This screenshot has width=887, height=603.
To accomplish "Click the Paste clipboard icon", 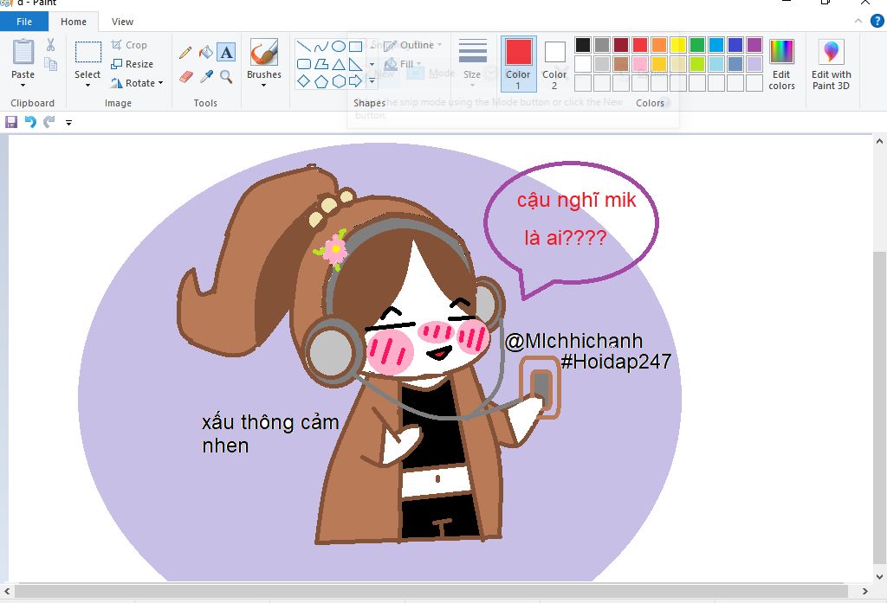I will point(23,52).
